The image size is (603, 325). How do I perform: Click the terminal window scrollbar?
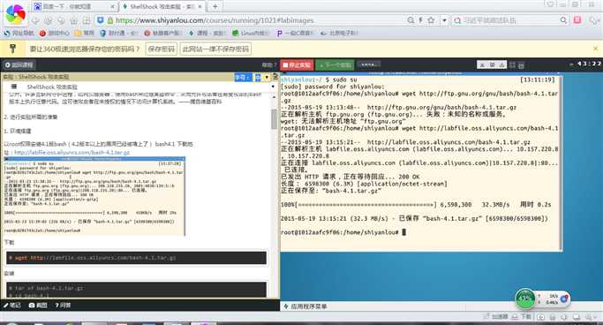pos(562,163)
